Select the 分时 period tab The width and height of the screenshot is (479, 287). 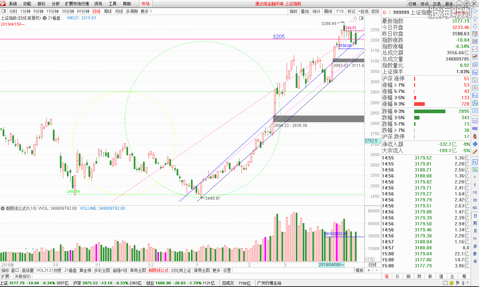pyautogui.click(x=13, y=11)
